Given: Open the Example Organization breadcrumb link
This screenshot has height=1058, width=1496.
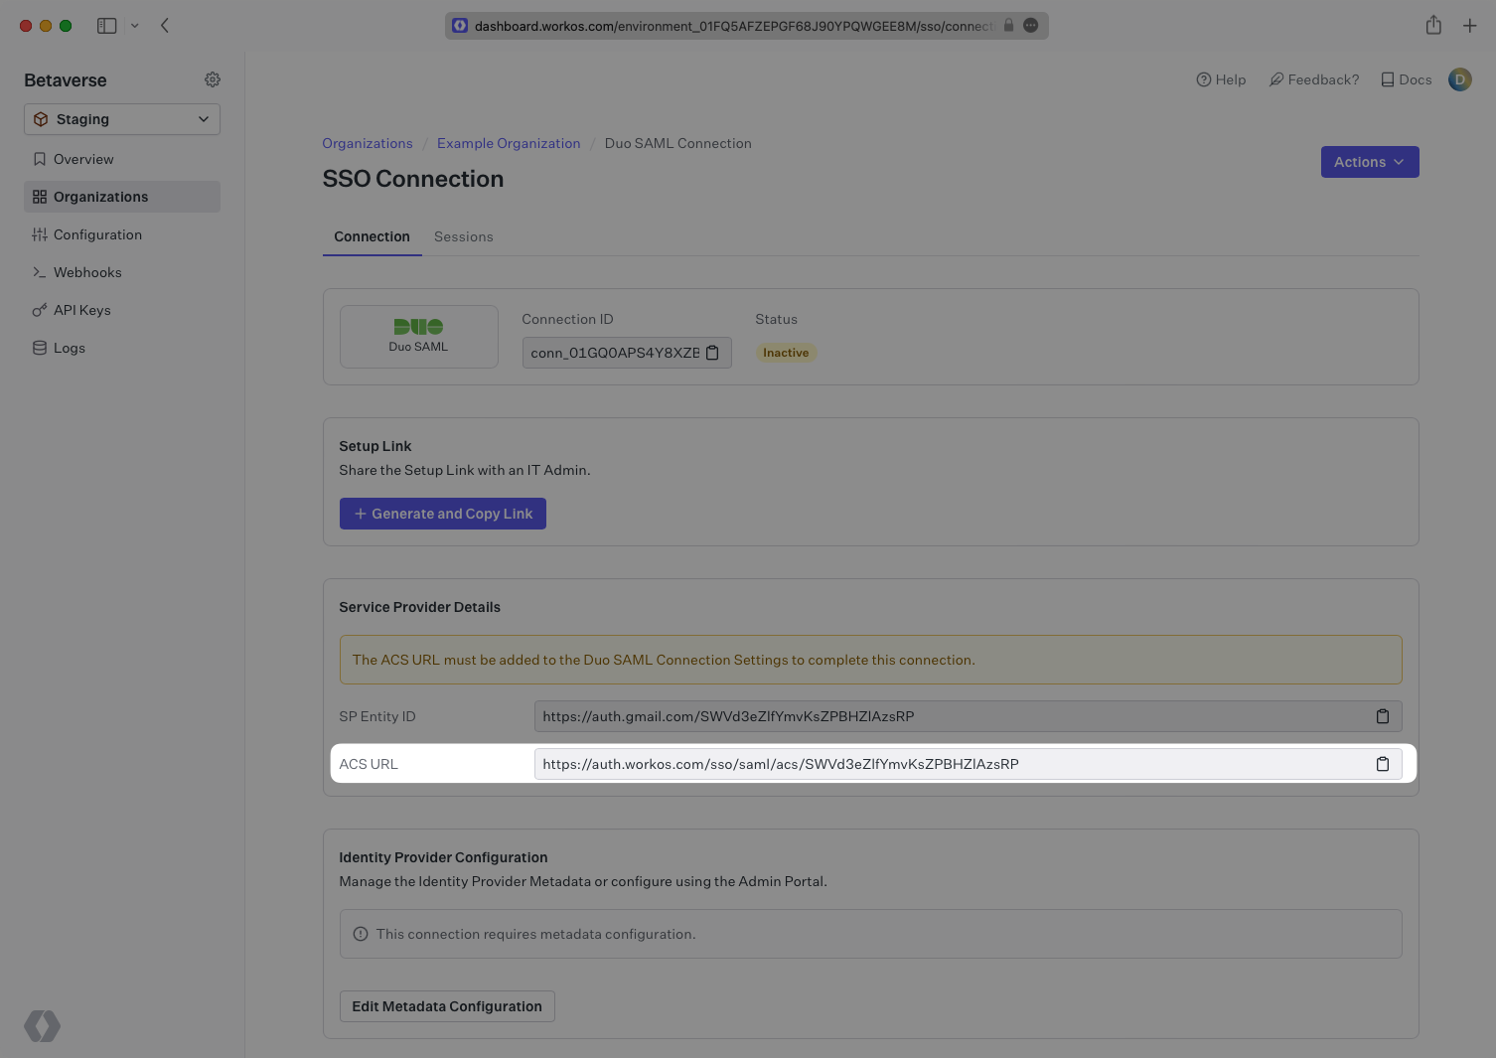Looking at the screenshot, I should click(509, 143).
